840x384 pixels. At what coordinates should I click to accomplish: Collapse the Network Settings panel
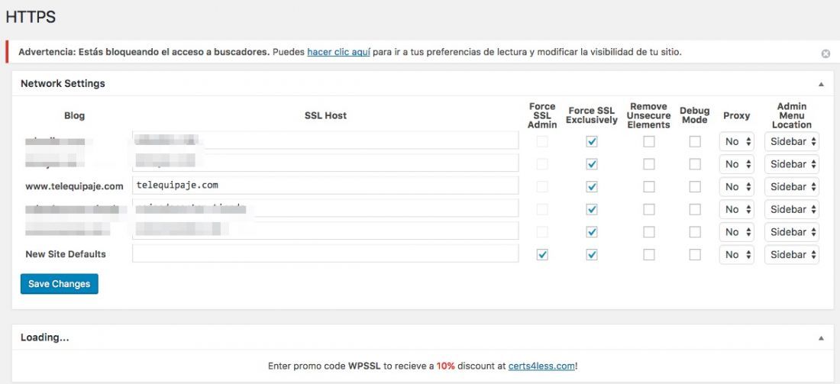pos(821,84)
